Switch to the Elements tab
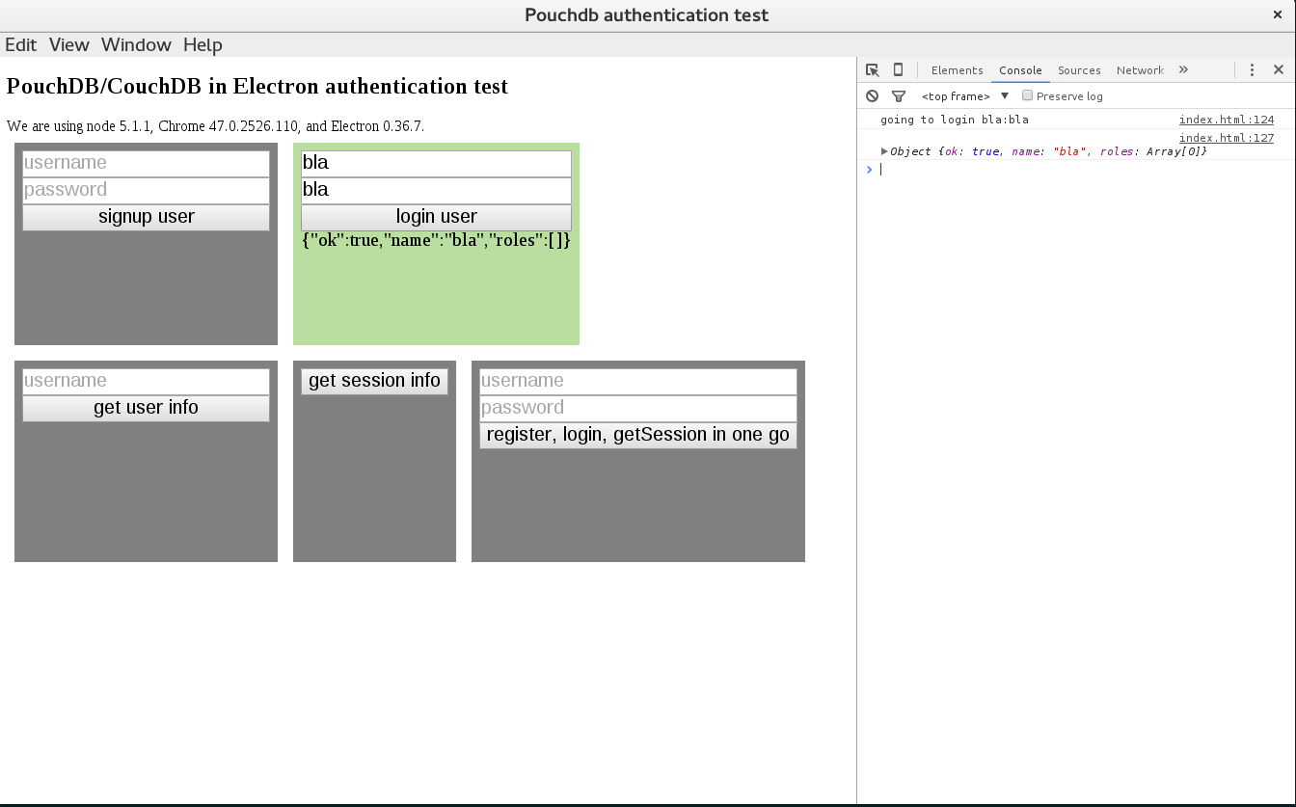Screen dimensions: 1296x807 [957, 70]
